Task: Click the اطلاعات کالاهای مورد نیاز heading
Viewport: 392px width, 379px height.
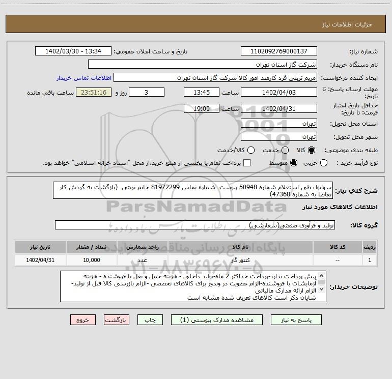Action: click(x=340, y=207)
